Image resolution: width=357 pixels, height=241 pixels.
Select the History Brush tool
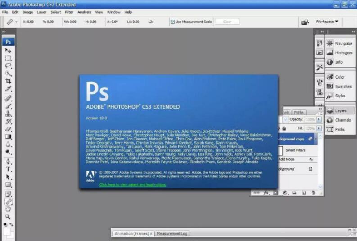coord(8,121)
